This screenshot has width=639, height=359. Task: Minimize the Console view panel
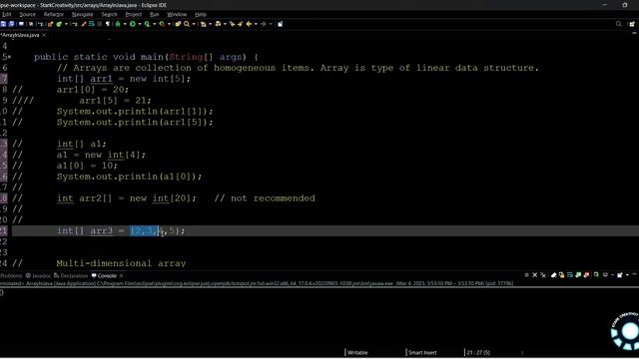(635, 274)
